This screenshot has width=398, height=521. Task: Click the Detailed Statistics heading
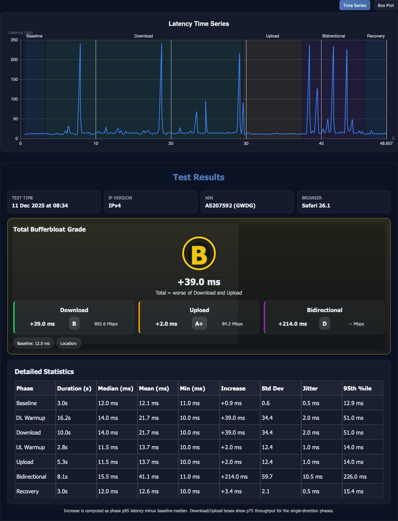coord(44,372)
